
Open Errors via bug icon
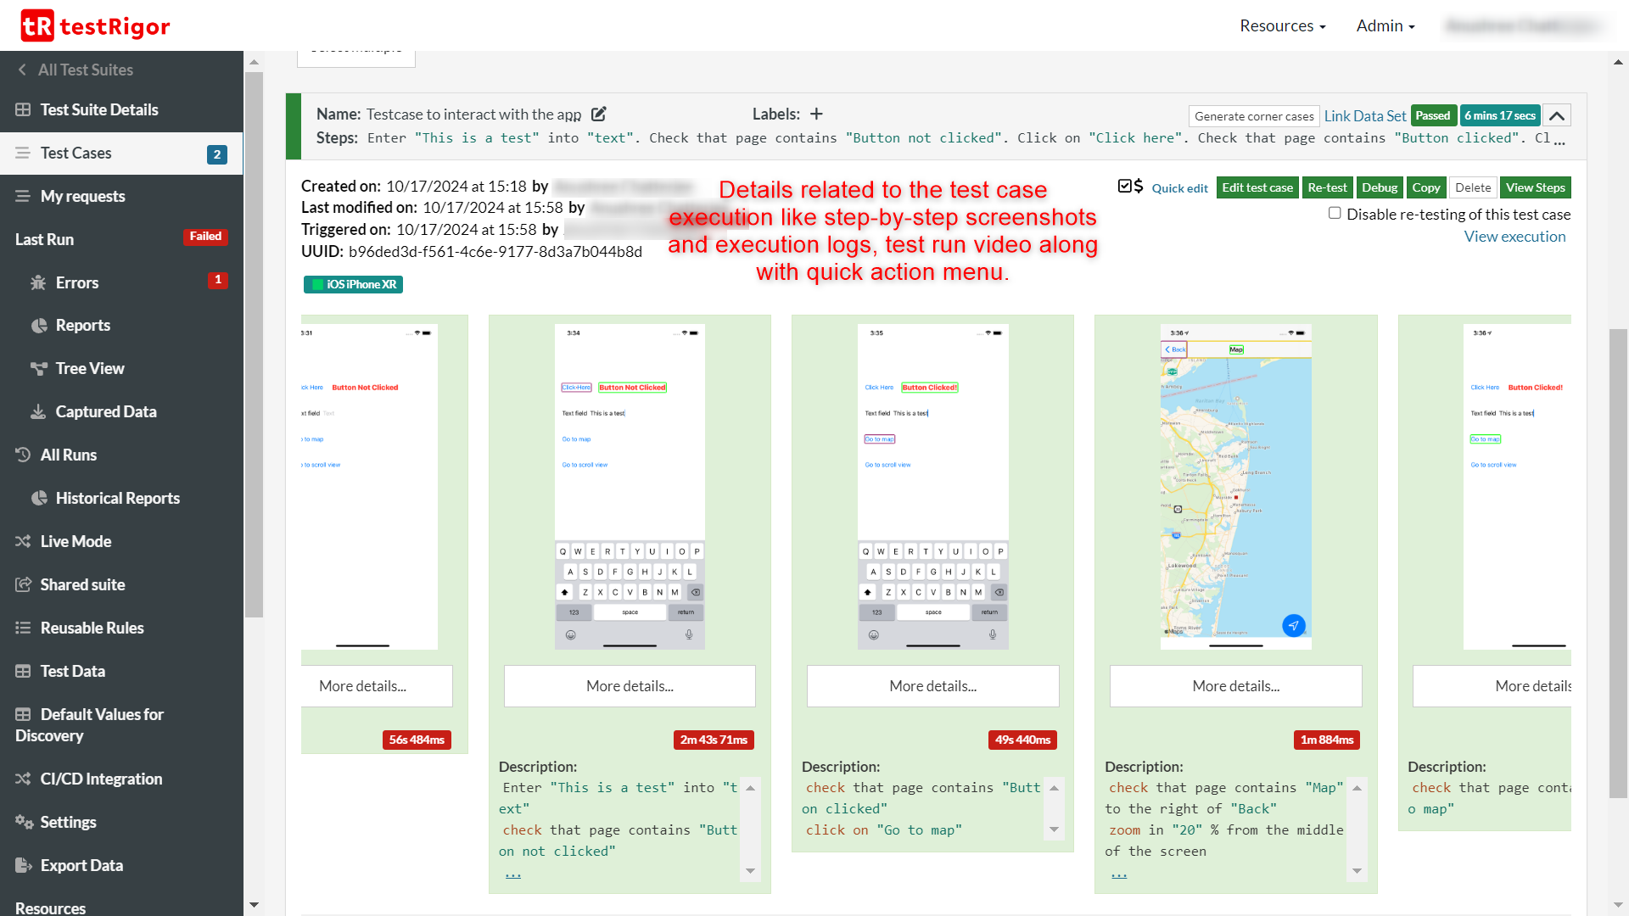pos(38,282)
